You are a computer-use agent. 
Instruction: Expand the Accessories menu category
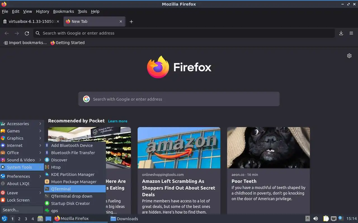[22, 123]
